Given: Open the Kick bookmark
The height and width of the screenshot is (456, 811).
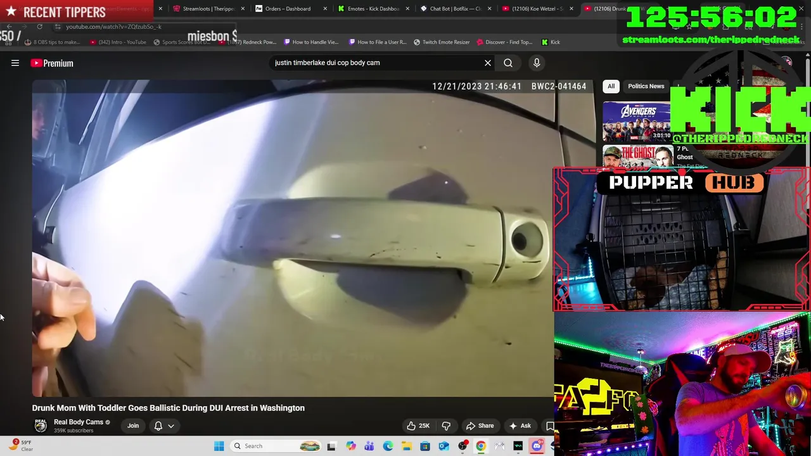Looking at the screenshot, I should tap(551, 42).
